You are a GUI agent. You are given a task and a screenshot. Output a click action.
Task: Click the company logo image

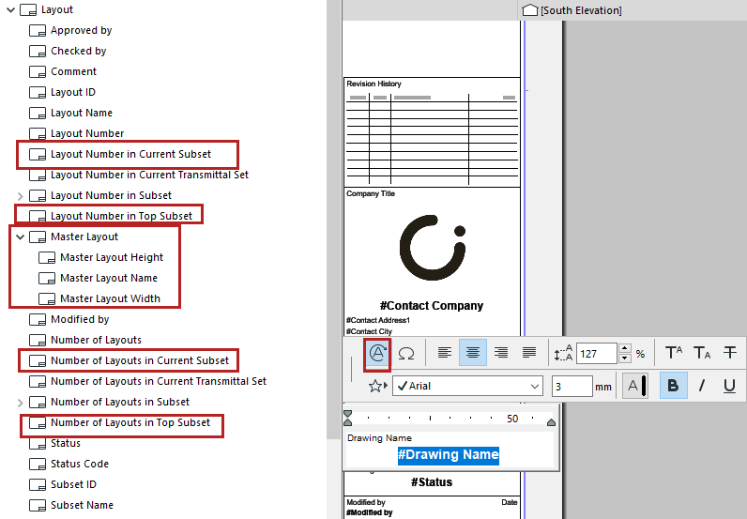point(433,248)
